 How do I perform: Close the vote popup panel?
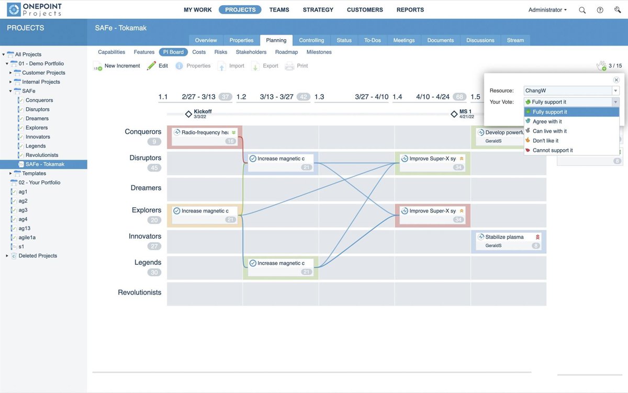click(x=616, y=80)
